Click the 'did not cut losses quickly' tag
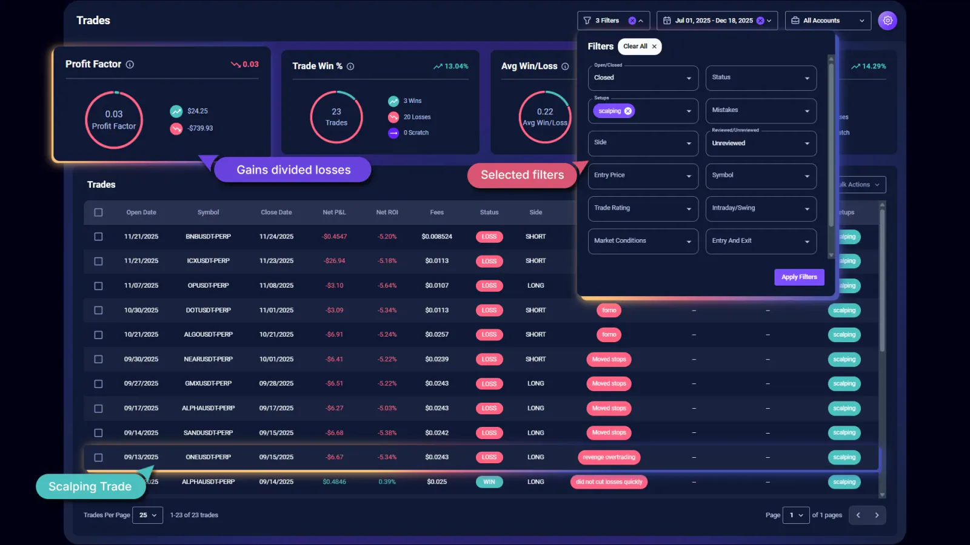970x545 pixels. pos(609,482)
